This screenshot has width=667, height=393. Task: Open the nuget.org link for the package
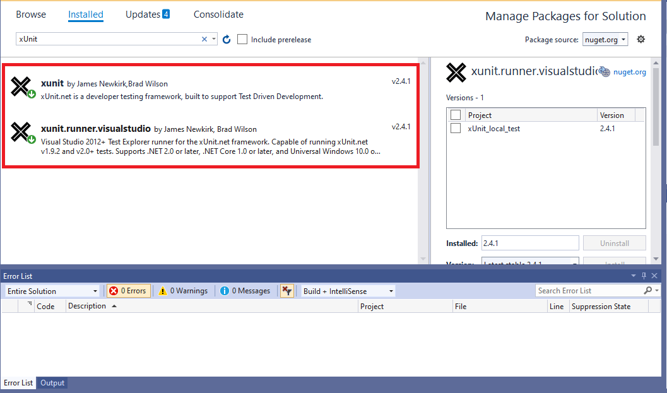pos(629,71)
